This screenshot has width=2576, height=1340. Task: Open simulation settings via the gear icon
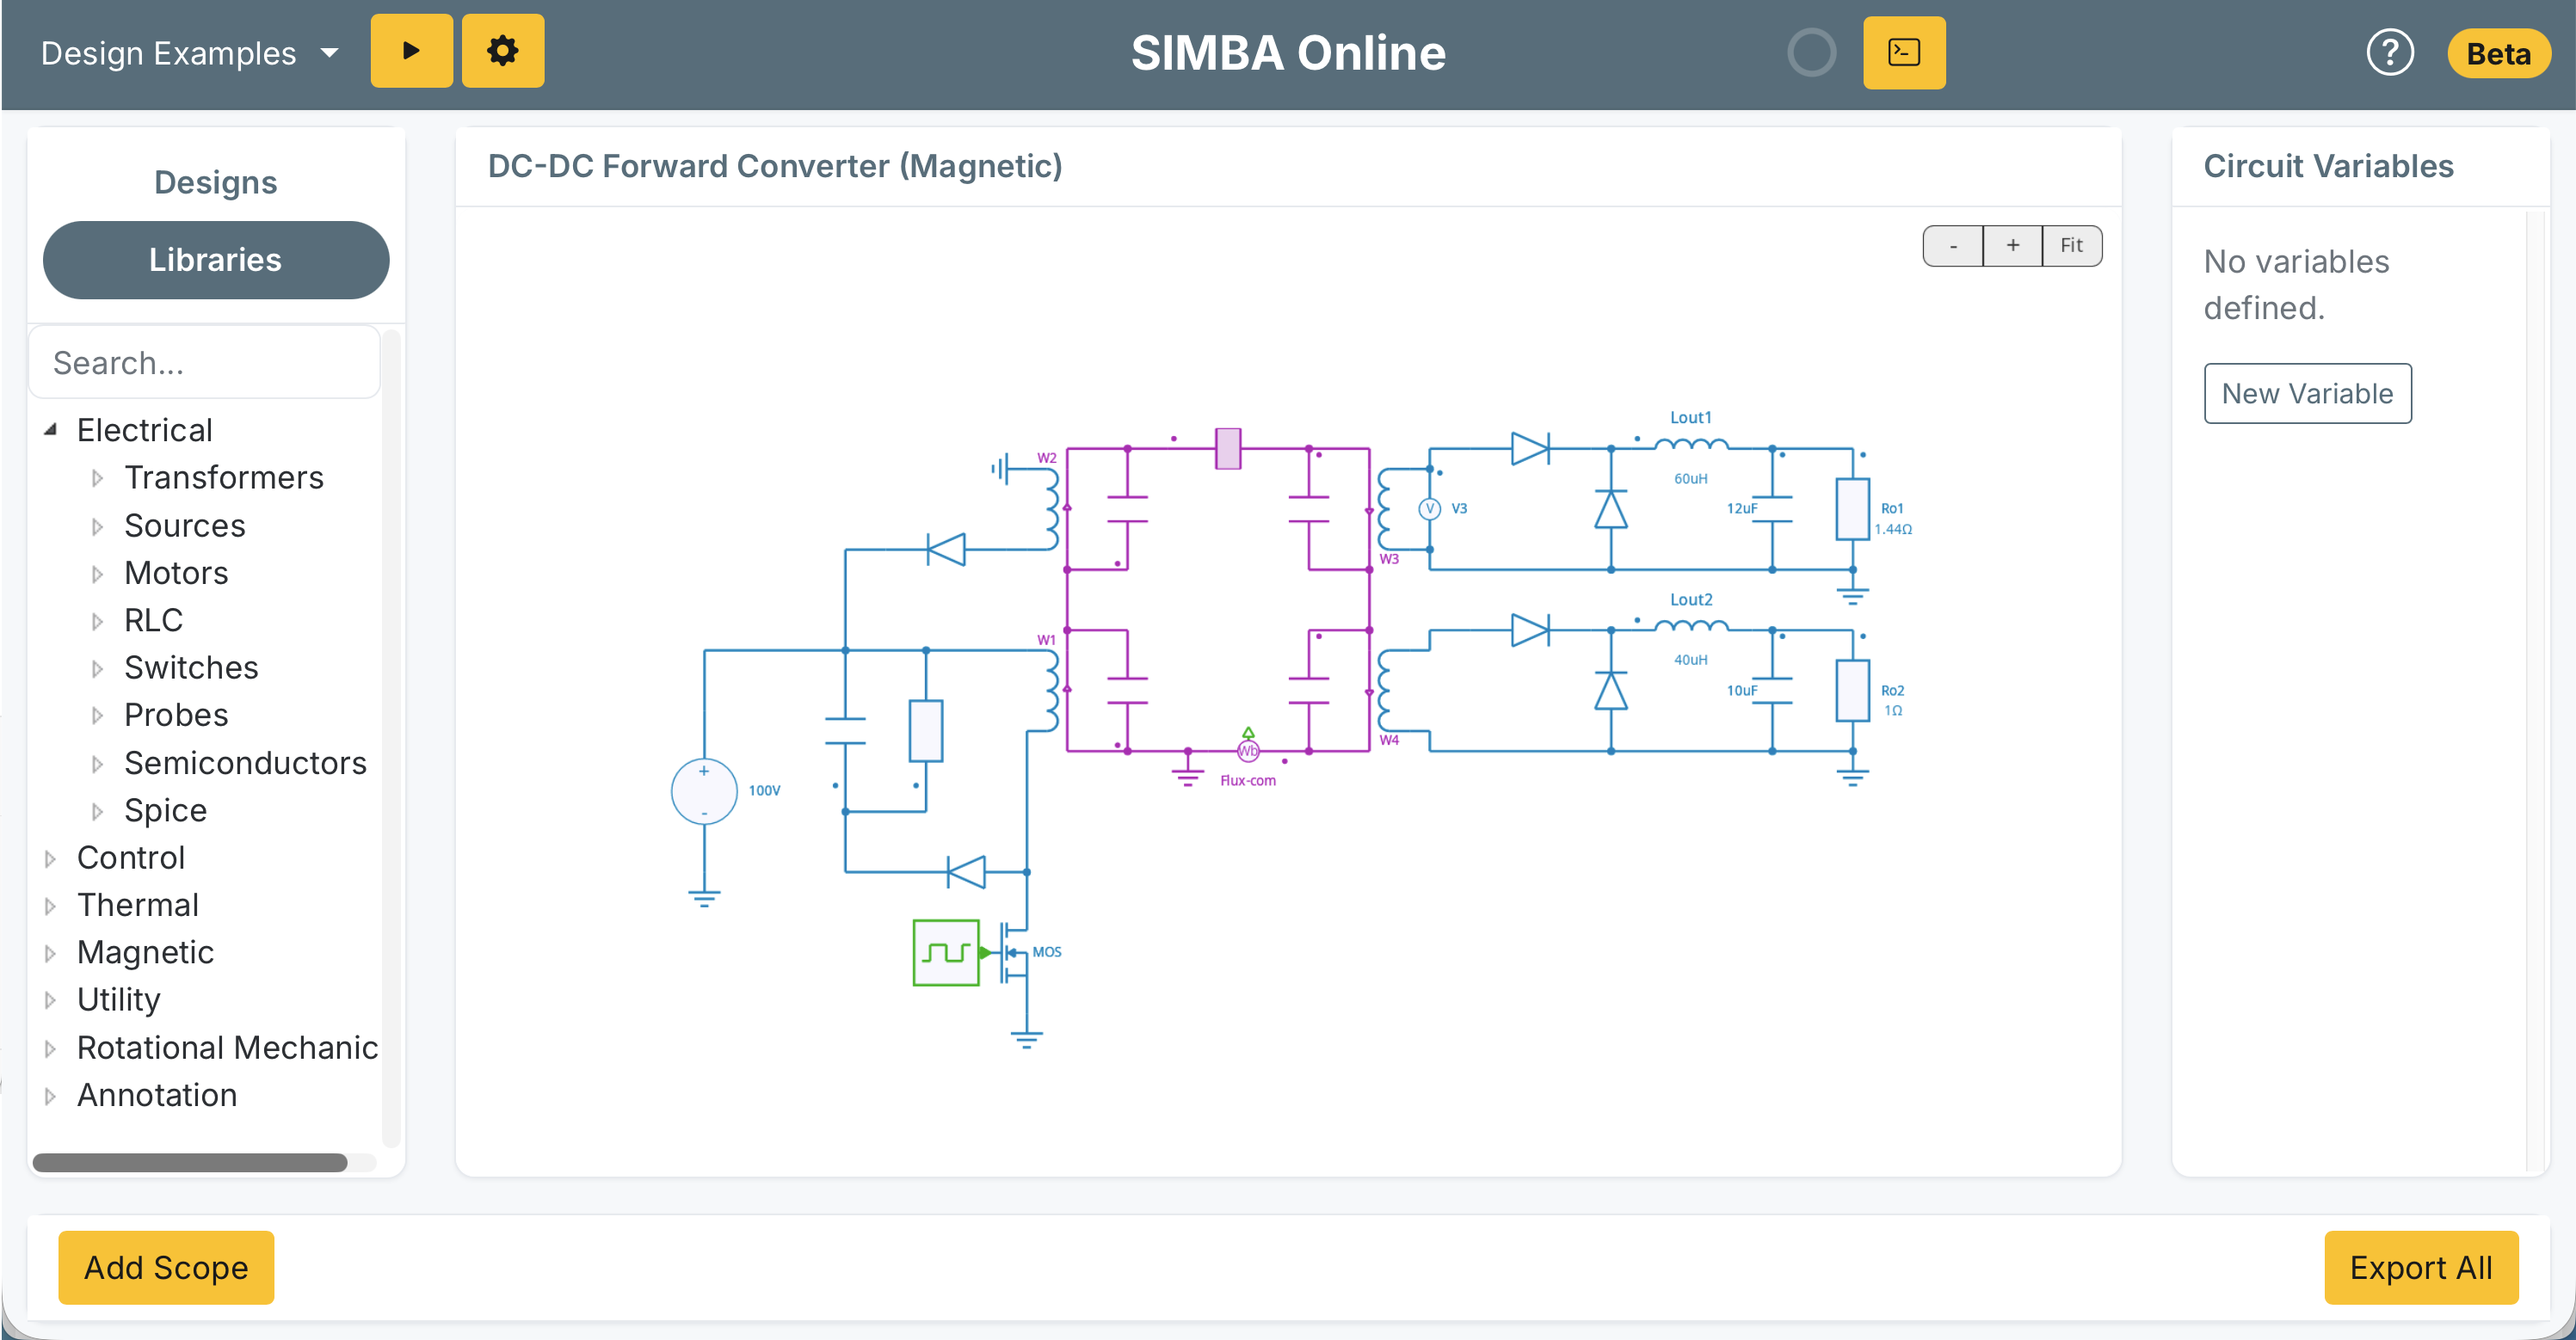click(503, 51)
